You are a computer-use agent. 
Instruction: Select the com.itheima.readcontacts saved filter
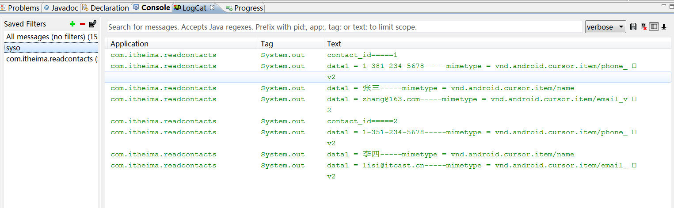coord(51,59)
